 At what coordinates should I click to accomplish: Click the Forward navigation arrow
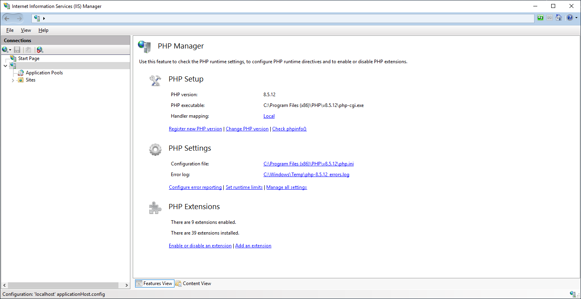pos(19,18)
